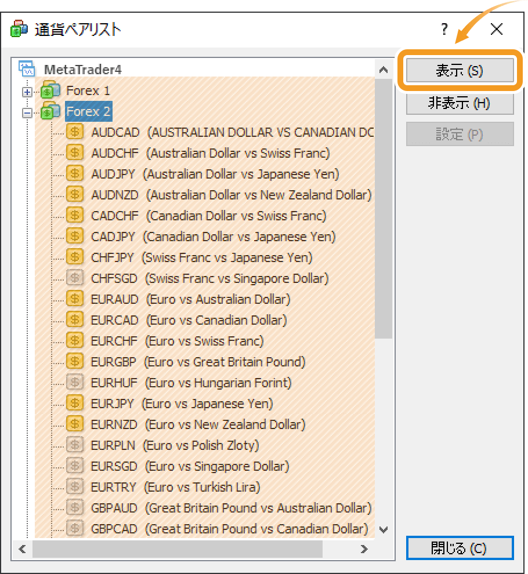Click the dialog title bar app icon
Image resolution: width=528 pixels, height=574 pixels.
pyautogui.click(x=19, y=28)
